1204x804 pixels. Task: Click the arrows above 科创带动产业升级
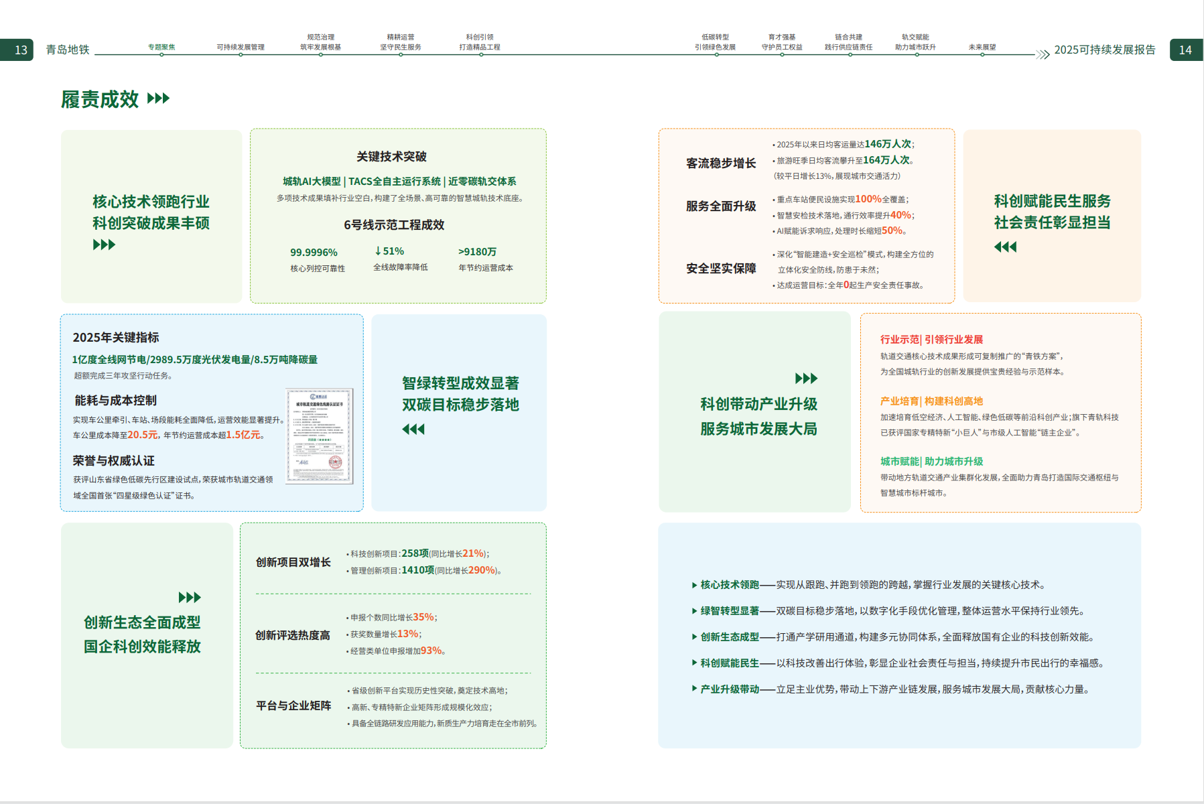tap(806, 378)
